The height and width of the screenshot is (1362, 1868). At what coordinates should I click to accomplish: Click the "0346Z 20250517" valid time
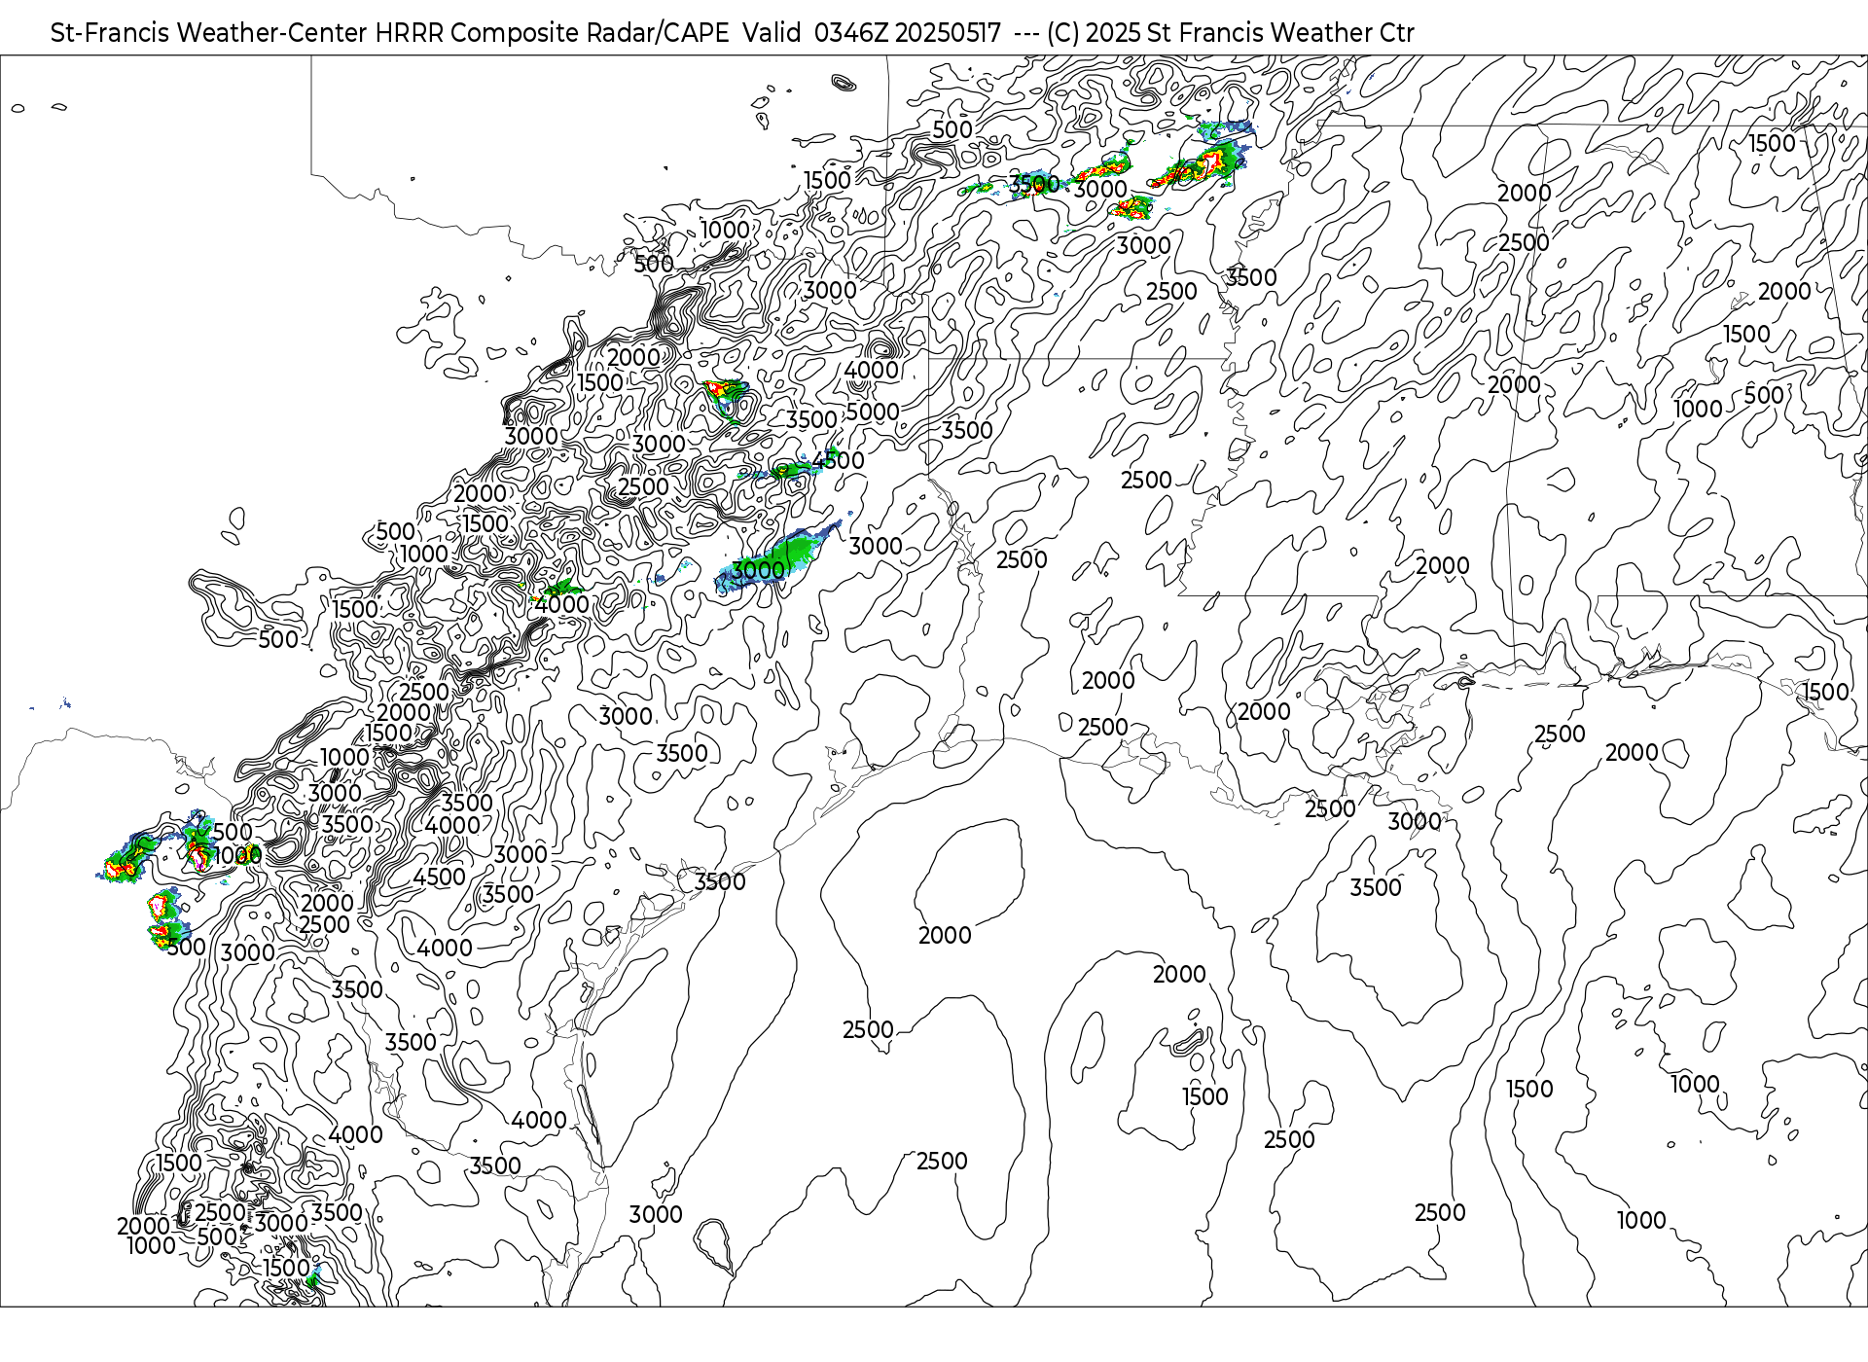point(907,33)
